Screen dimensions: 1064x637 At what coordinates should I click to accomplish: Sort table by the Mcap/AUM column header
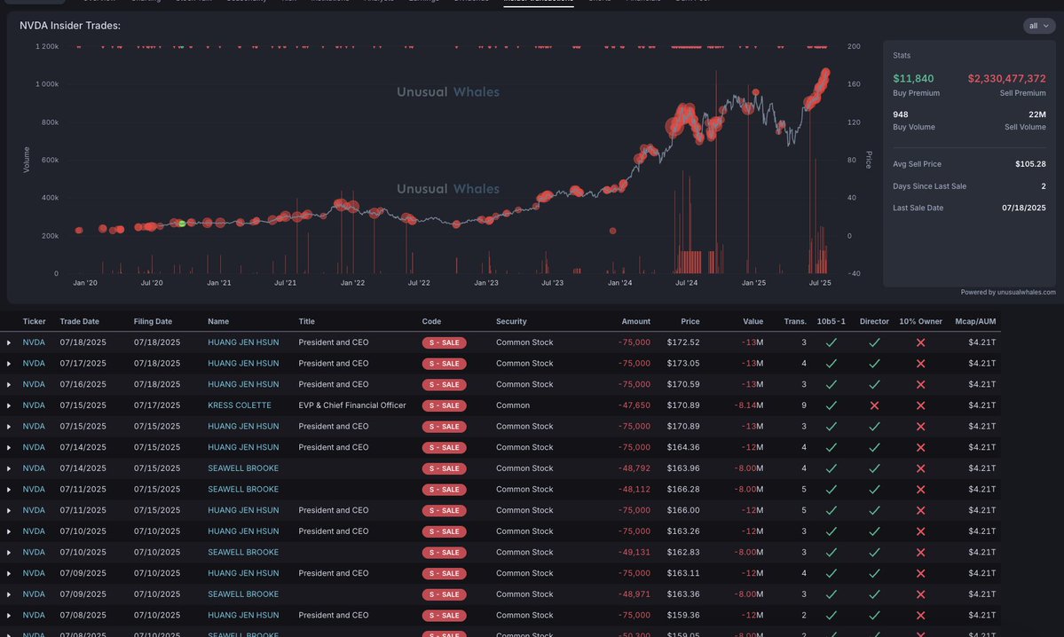[x=975, y=321]
